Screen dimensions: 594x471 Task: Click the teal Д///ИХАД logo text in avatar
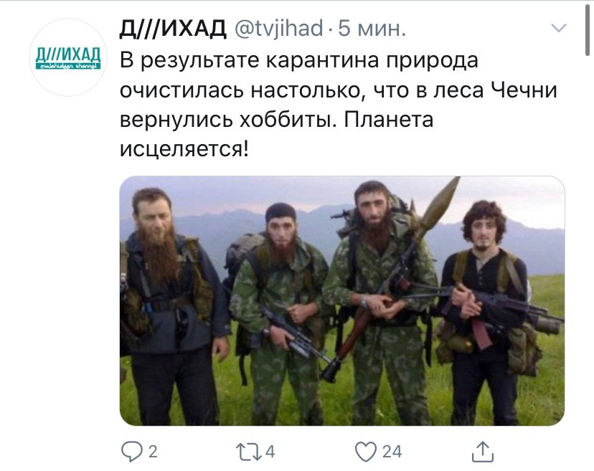(68, 56)
